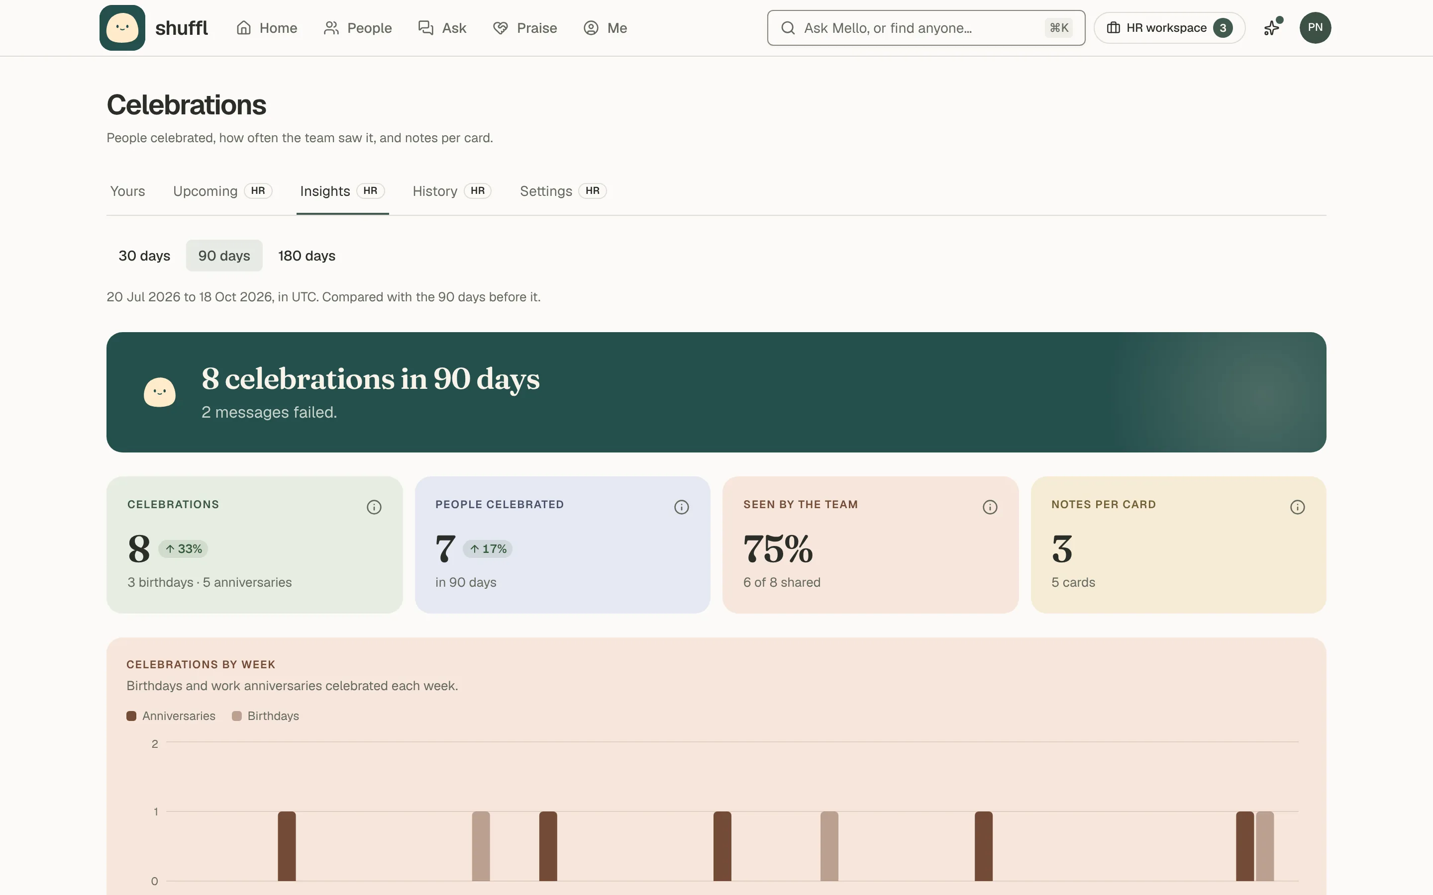Click the '8 celebrations in 90 days' heading
The image size is (1433, 895).
[371, 379]
